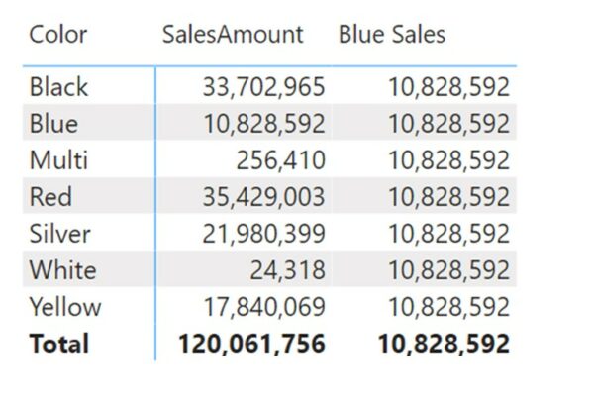Select the Red row label
The width and height of the screenshot is (594, 407).
[50, 197]
